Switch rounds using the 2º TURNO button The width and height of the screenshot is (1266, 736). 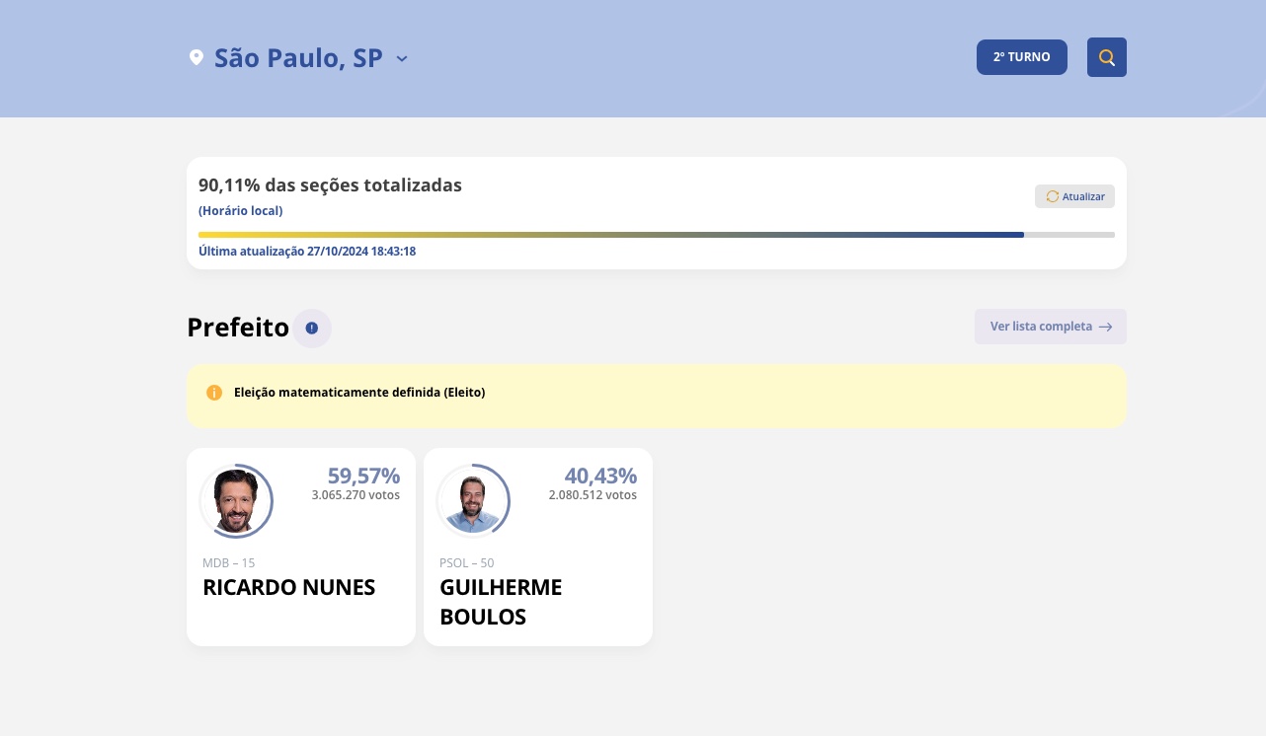(1021, 57)
